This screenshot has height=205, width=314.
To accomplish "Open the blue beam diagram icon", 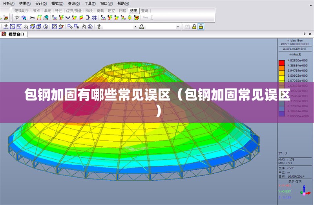I will (x=68, y=18).
